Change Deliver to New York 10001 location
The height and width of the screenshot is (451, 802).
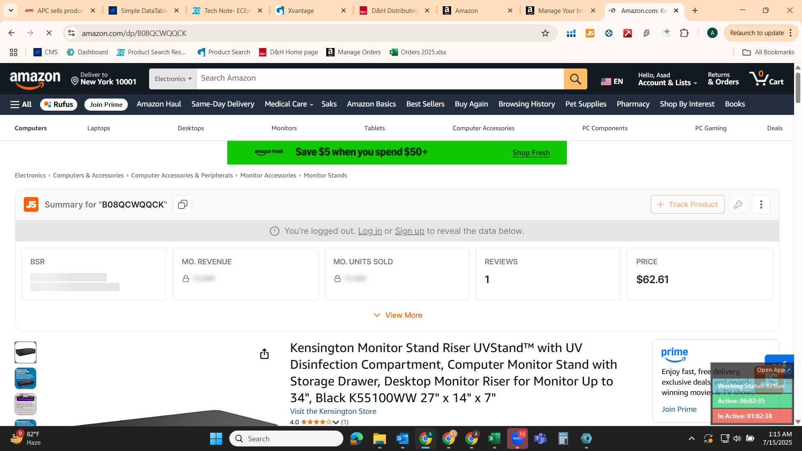point(104,79)
